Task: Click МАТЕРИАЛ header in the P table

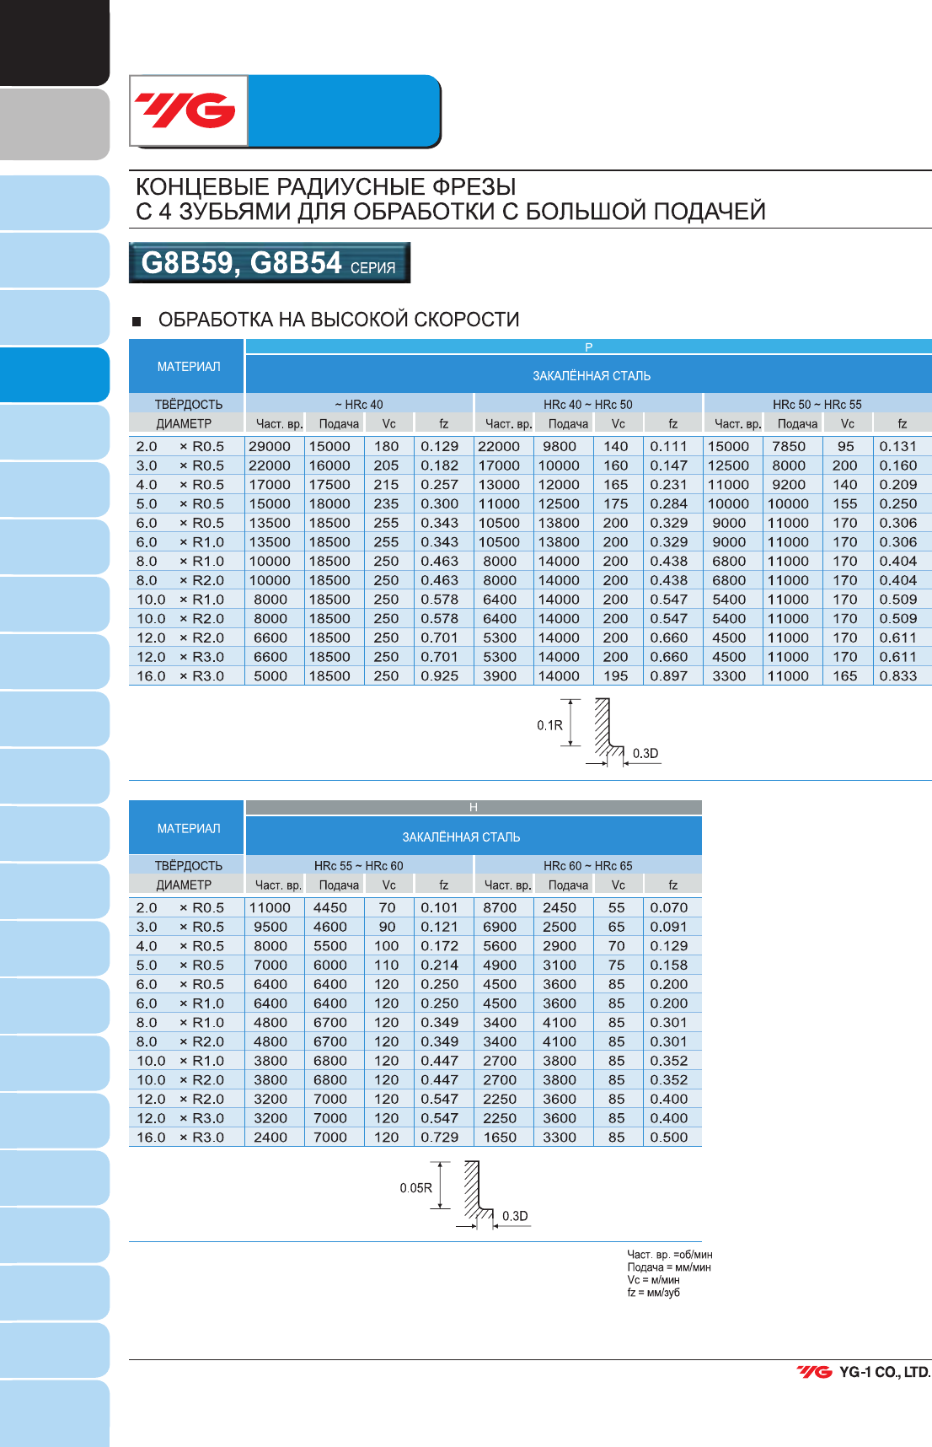Action: (187, 366)
